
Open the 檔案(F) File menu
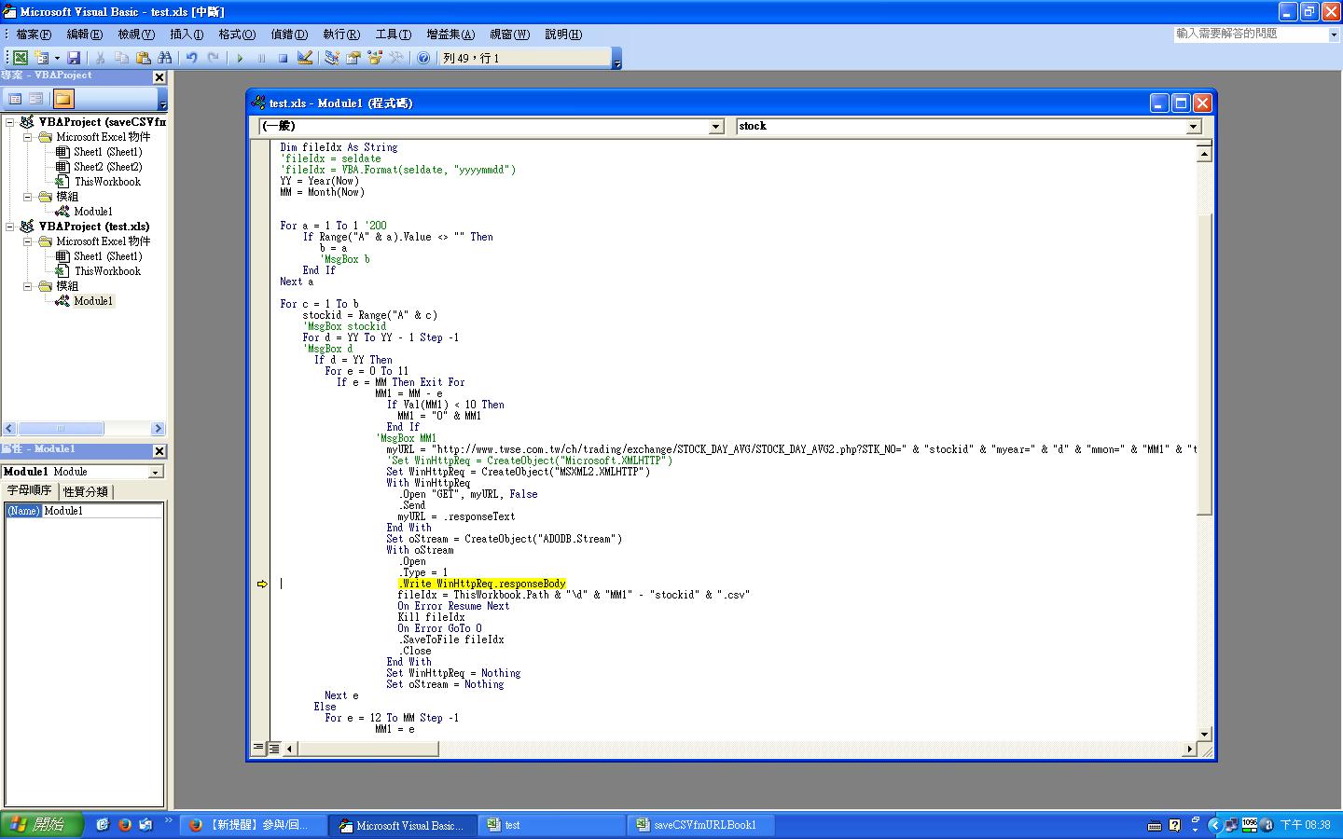pos(34,34)
